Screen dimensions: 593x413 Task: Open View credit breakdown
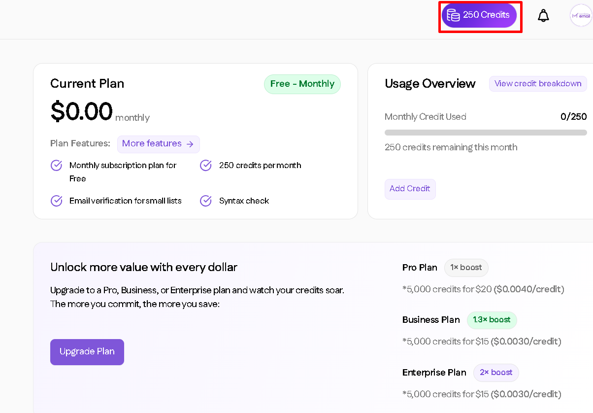click(538, 84)
